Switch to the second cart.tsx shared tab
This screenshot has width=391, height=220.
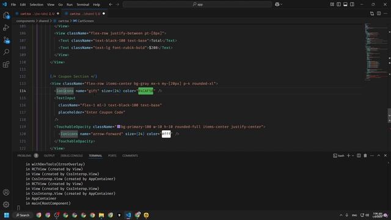pyautogui.click(x=84, y=13)
